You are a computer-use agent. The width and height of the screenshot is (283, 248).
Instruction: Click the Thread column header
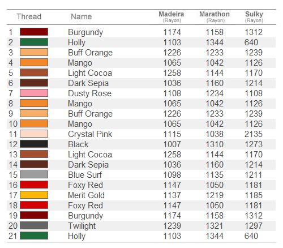29,16
